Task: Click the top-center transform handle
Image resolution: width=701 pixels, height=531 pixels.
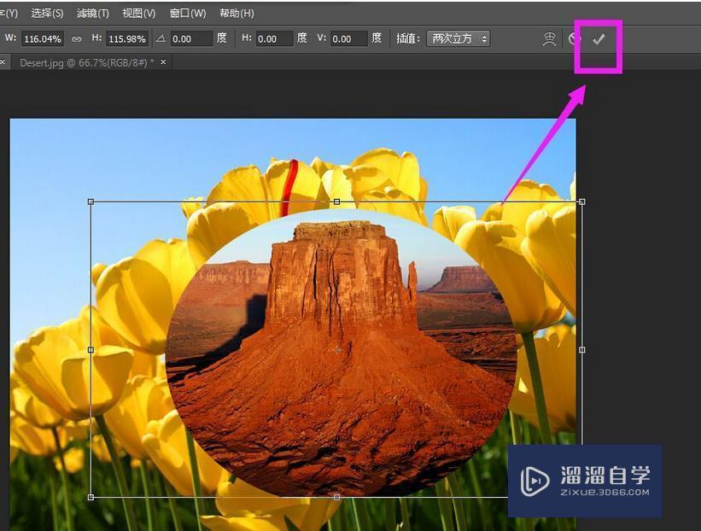Action: pyautogui.click(x=336, y=202)
